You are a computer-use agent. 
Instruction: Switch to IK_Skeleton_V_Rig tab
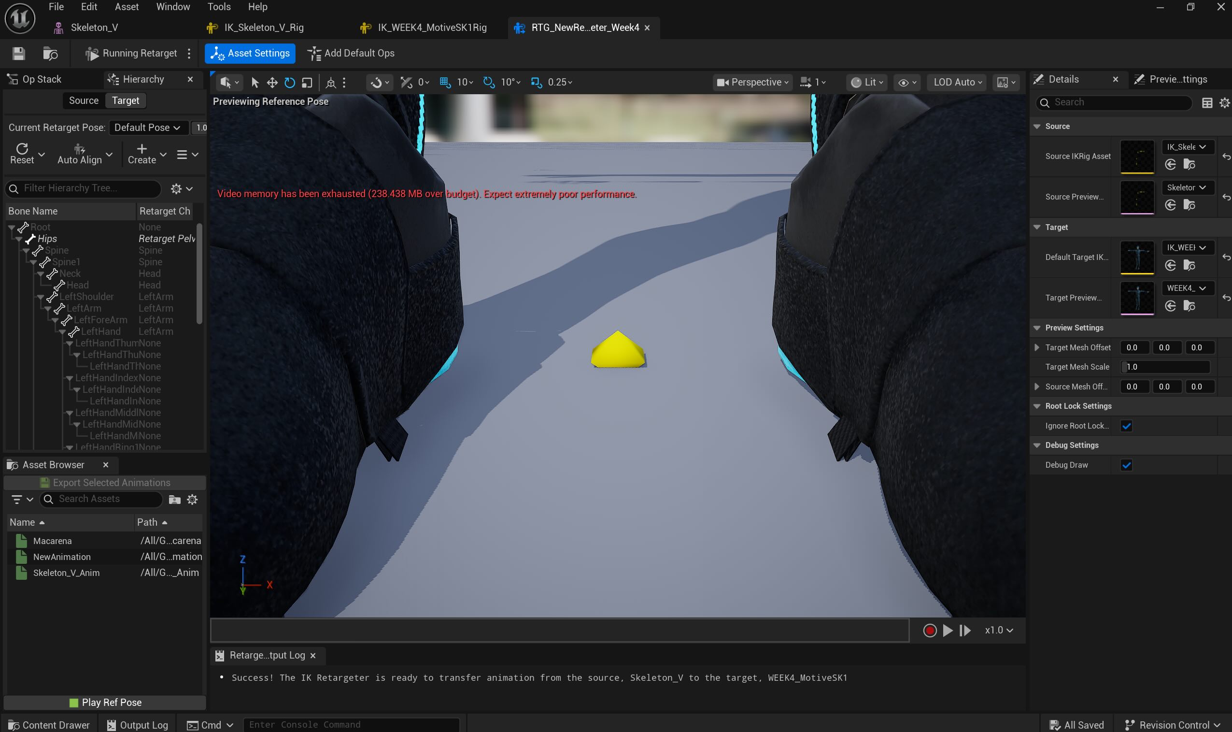263,28
